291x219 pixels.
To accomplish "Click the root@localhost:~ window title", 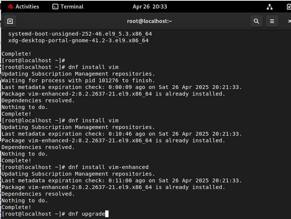I will pos(149,21).
